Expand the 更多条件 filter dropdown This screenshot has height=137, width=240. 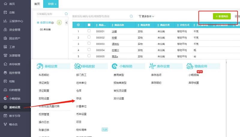coord(146,16)
